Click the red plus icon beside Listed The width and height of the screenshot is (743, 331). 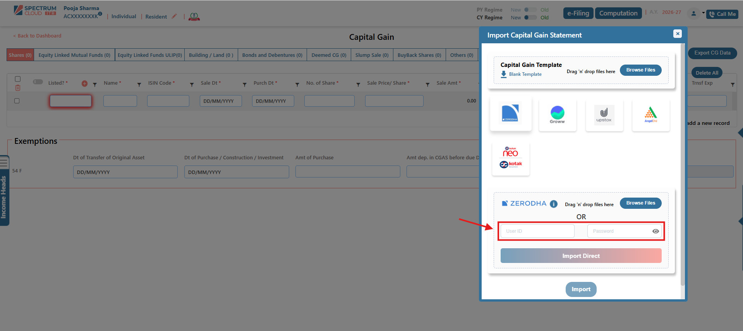(84, 84)
